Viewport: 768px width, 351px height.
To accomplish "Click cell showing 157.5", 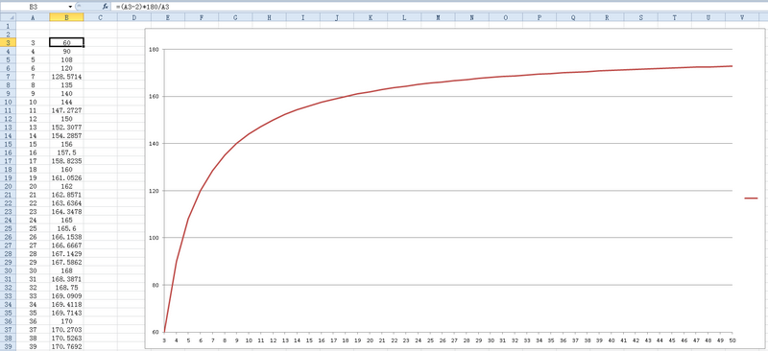I will pos(66,152).
